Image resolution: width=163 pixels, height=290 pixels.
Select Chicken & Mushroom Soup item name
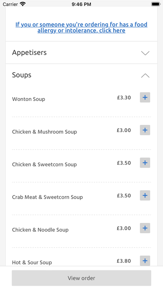[x=44, y=132]
